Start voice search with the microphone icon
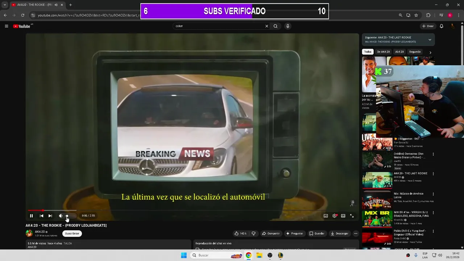The width and height of the screenshot is (464, 261). [x=287, y=26]
